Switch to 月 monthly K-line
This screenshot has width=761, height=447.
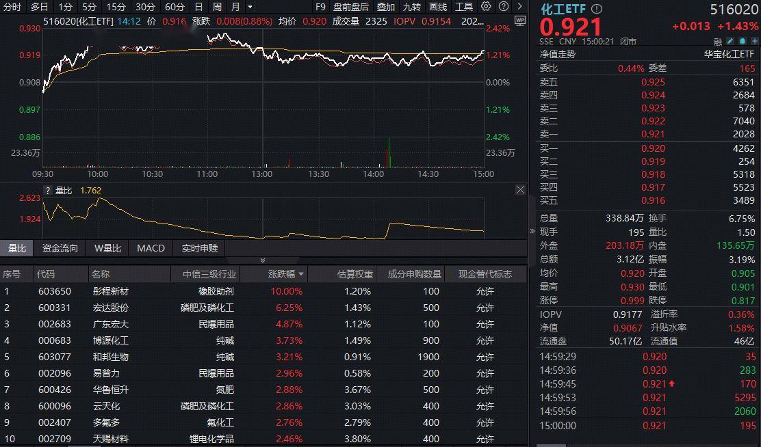(235, 7)
